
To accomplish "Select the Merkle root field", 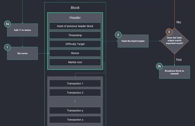I will click(75, 62).
